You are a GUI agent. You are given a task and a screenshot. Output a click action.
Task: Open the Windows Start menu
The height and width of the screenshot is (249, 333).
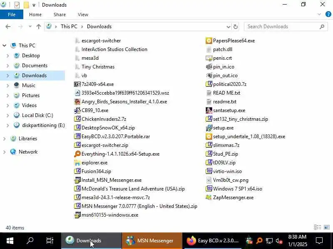point(10,241)
